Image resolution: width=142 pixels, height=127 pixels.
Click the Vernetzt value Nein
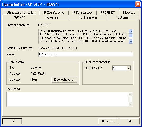click(x=34, y=80)
